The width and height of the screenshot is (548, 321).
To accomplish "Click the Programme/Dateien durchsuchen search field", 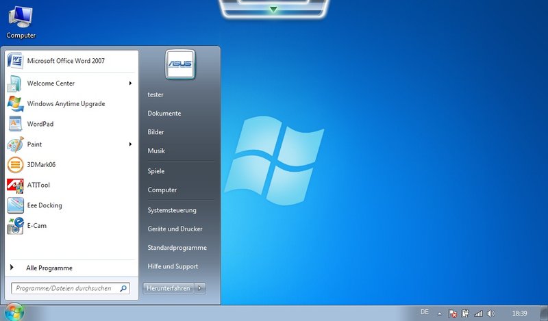I will click(71, 289).
